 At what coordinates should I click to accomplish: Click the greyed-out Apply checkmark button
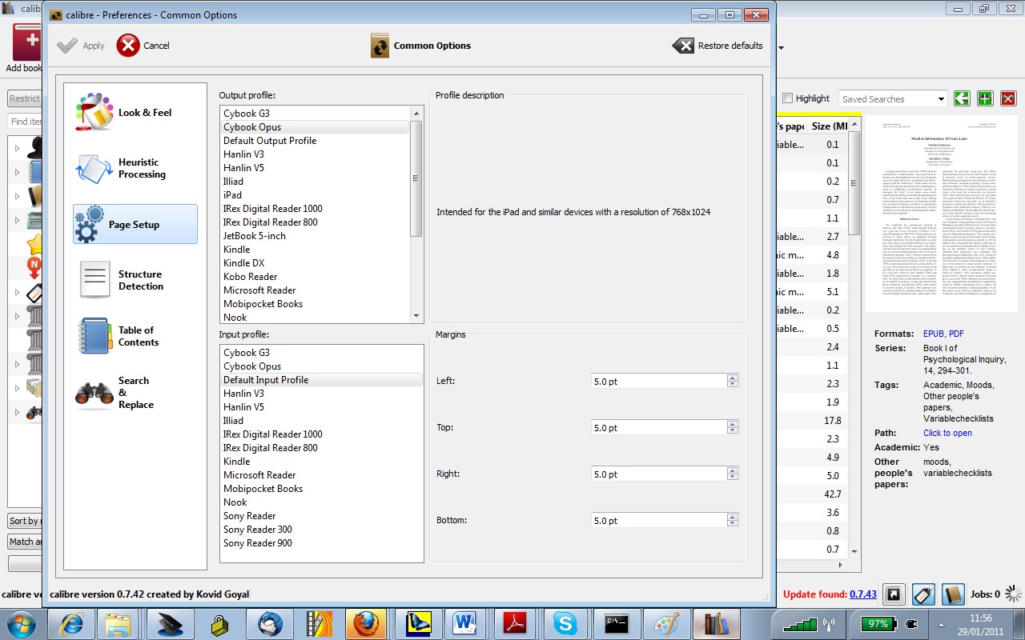(x=81, y=46)
